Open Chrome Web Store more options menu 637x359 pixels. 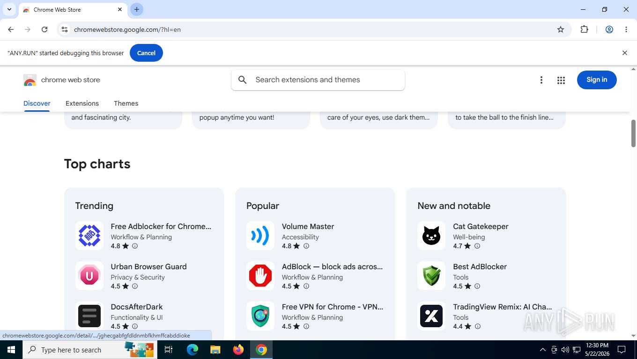tap(541, 80)
